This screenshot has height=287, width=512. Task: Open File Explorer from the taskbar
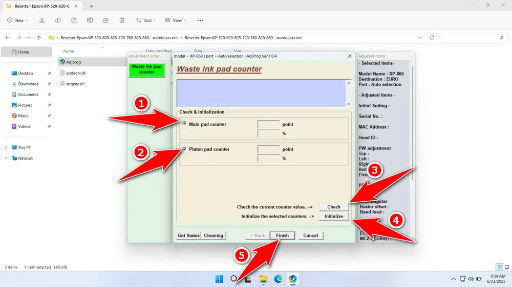pyautogui.click(x=263, y=279)
